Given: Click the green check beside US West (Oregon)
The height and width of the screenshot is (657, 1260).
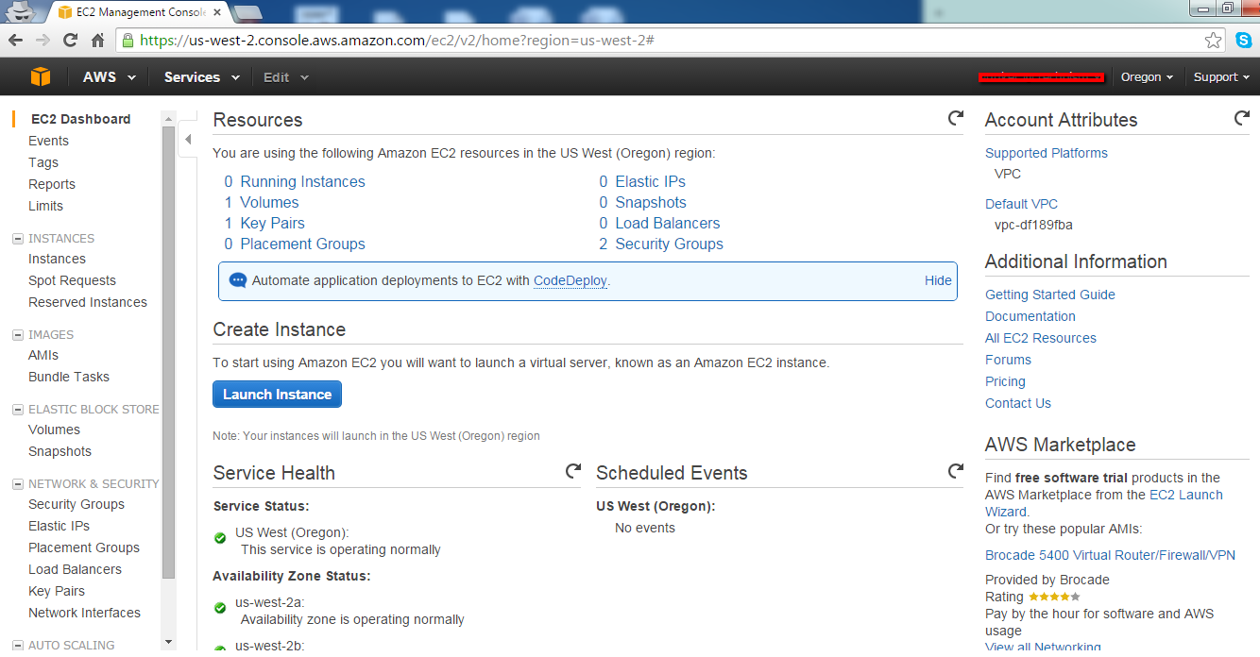Looking at the screenshot, I should pos(220,538).
